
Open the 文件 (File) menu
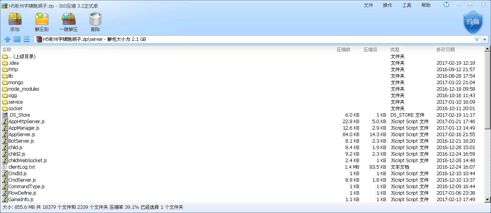click(368, 5)
